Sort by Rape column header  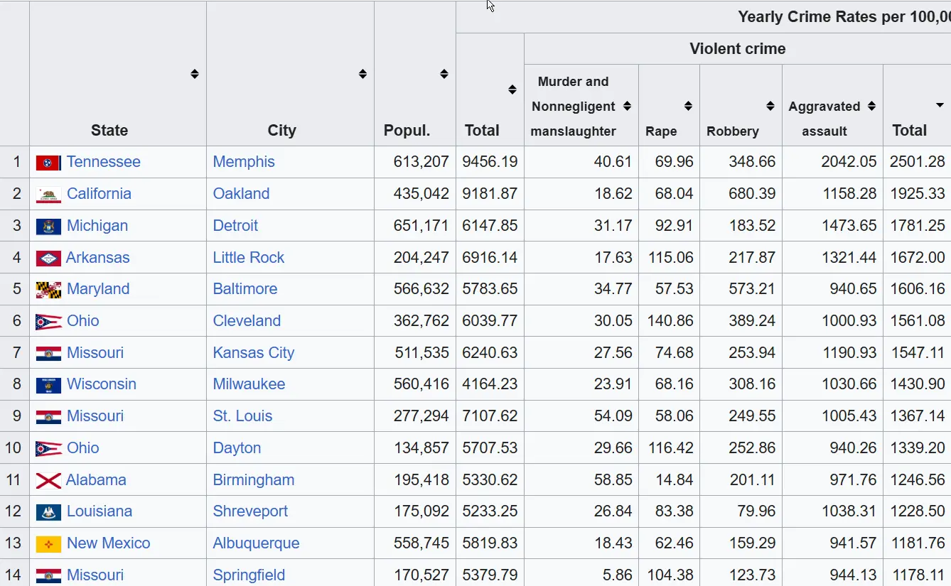(x=688, y=106)
